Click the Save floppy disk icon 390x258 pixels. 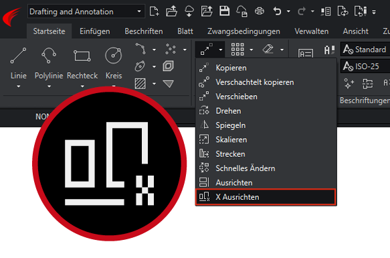[224, 11]
